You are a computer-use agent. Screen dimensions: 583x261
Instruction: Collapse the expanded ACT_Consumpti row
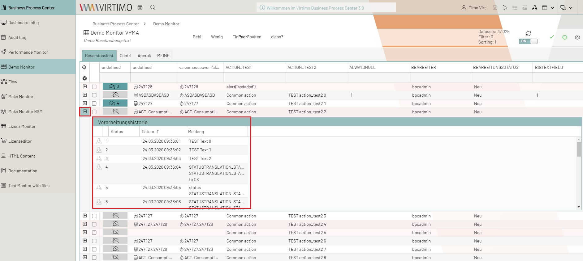(x=85, y=112)
